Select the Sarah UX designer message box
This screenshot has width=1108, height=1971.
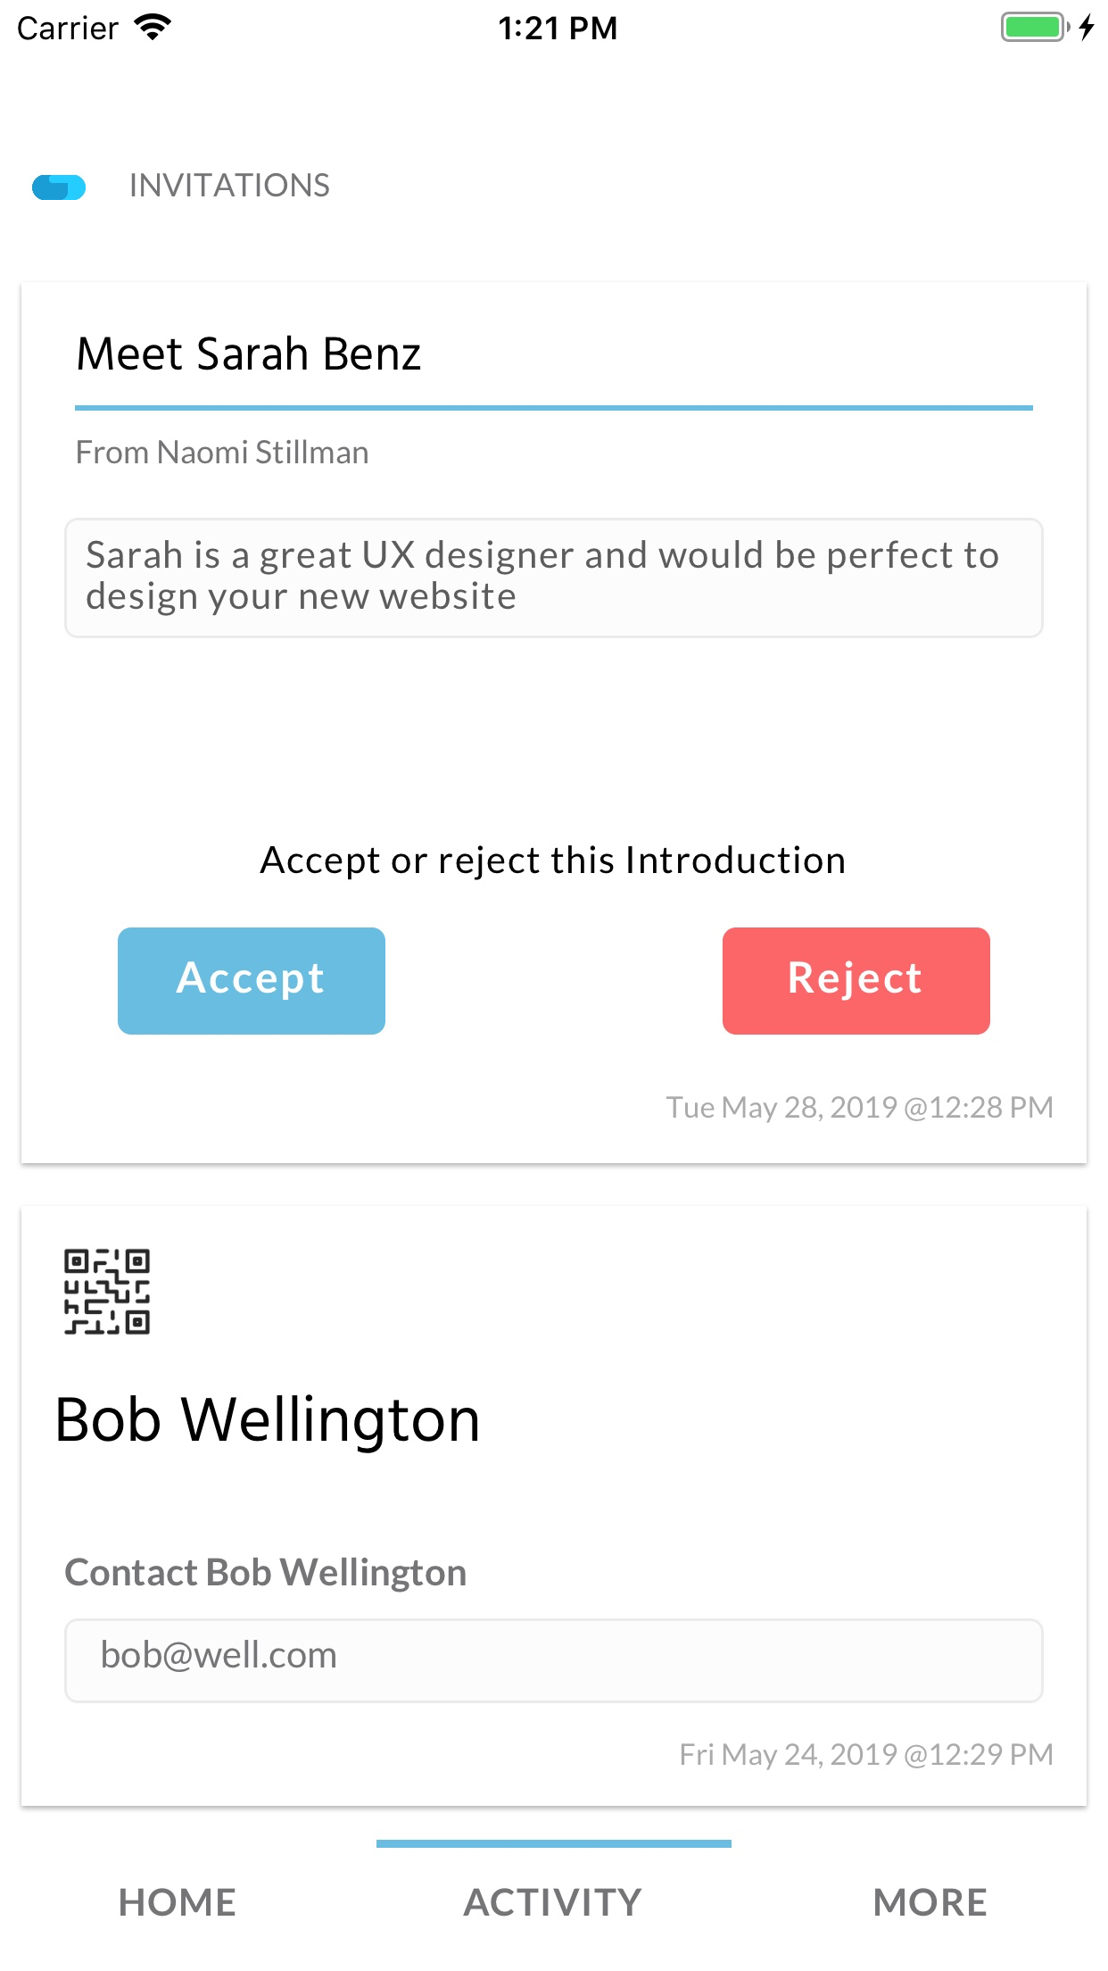click(553, 577)
